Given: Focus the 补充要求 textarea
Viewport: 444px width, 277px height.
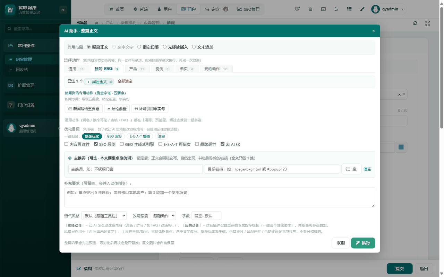Looking at the screenshot, I should (220, 197).
